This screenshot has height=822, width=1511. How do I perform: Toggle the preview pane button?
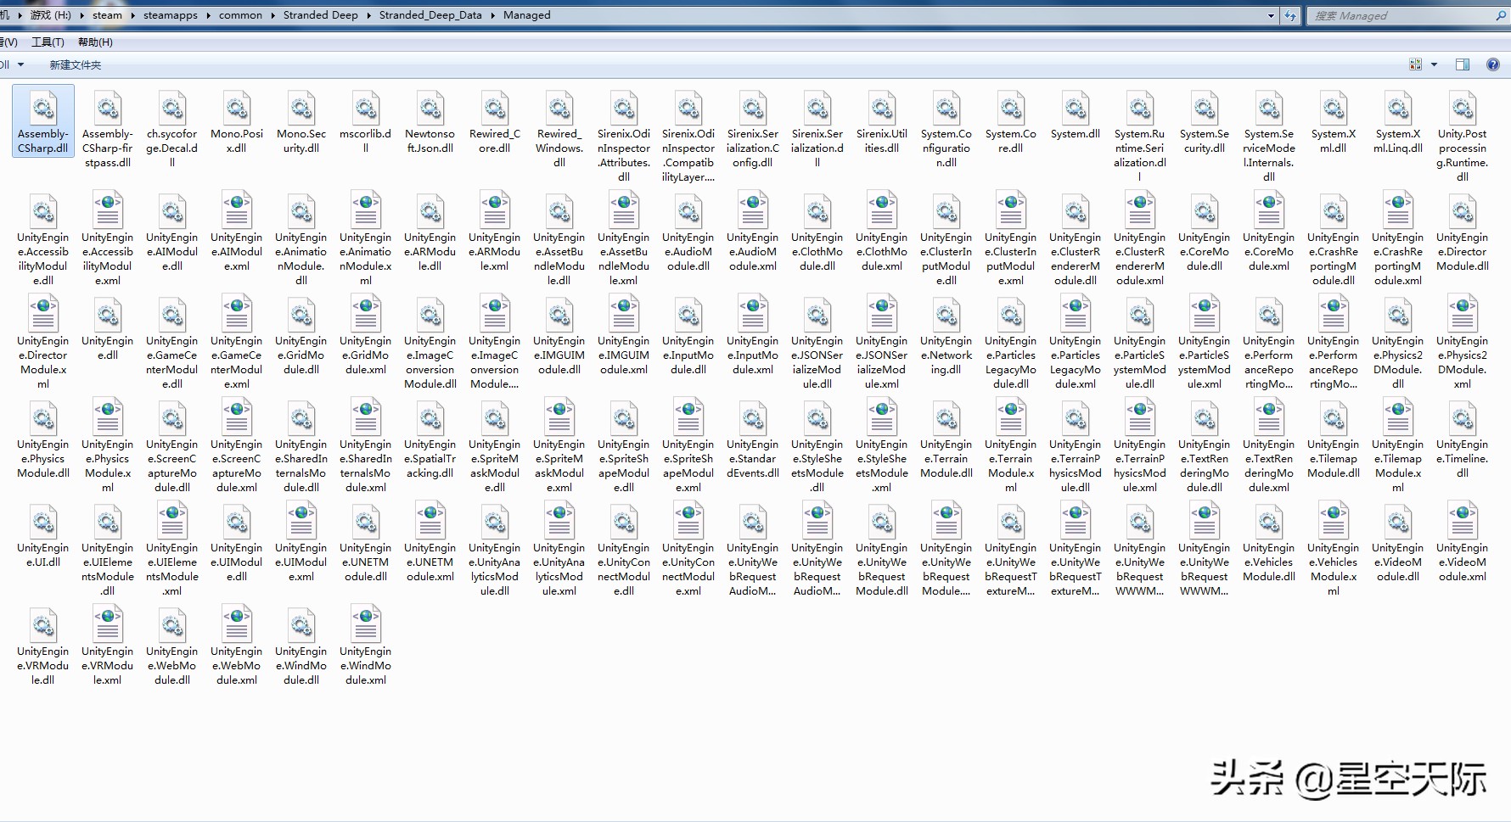(x=1463, y=64)
